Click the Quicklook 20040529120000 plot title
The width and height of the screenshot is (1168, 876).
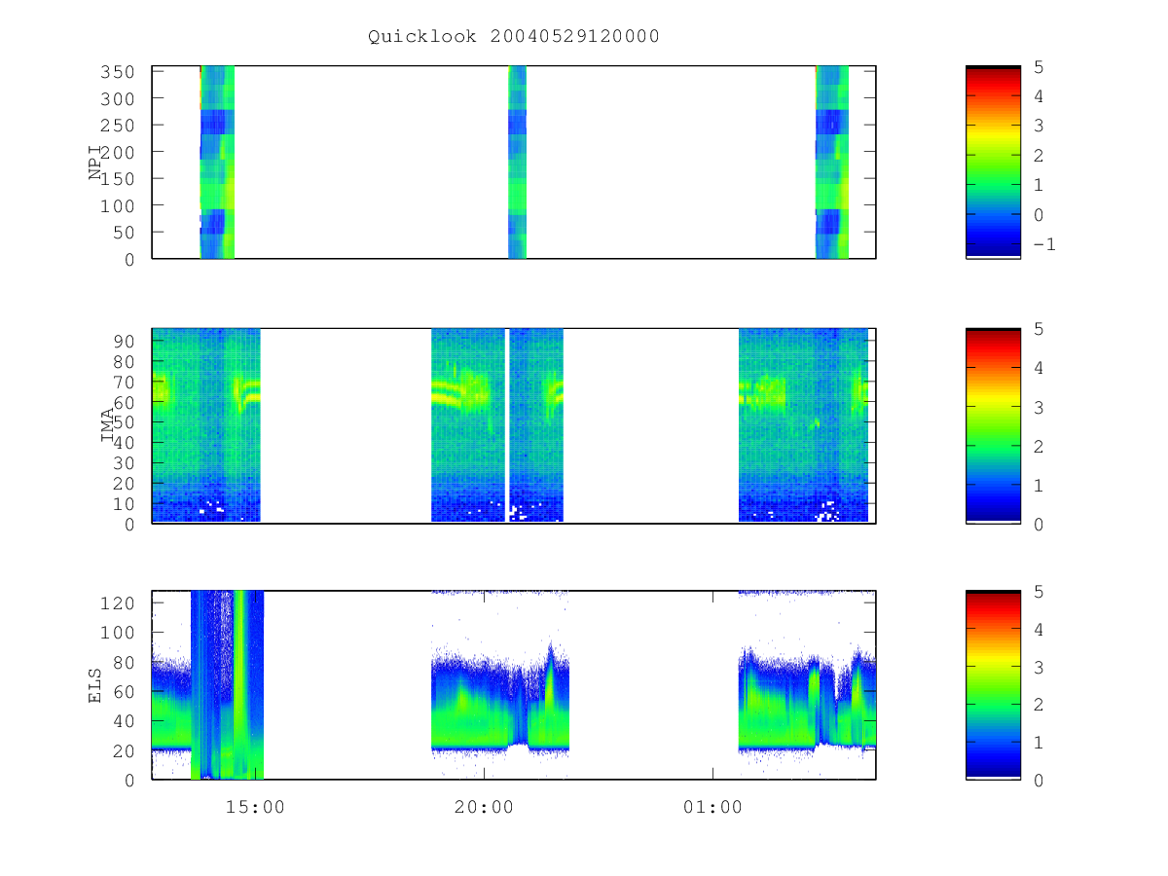(x=513, y=36)
